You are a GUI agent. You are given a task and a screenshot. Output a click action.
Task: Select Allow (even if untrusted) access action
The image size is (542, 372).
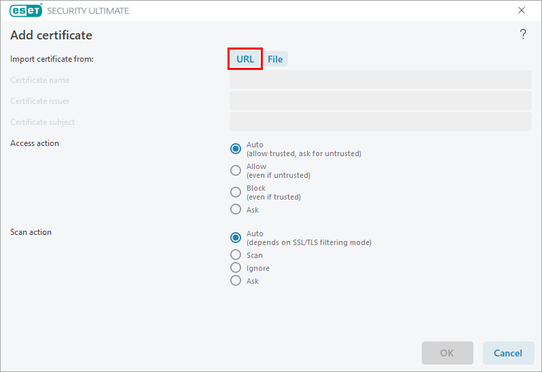236,170
